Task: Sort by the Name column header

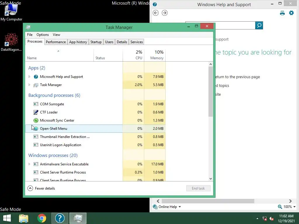Action: click(59, 55)
